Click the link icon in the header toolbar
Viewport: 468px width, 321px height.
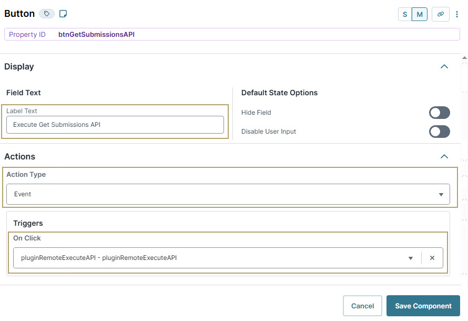click(441, 14)
